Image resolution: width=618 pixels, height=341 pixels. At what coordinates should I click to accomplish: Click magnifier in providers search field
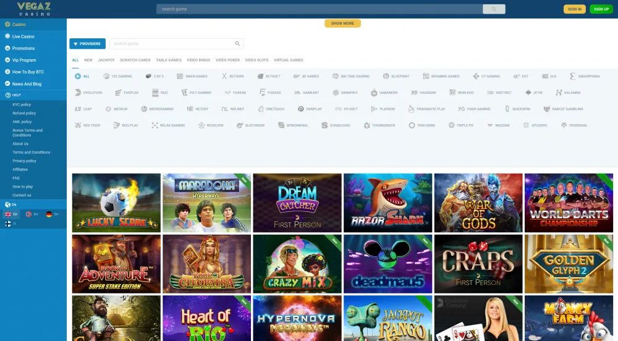pyautogui.click(x=237, y=44)
